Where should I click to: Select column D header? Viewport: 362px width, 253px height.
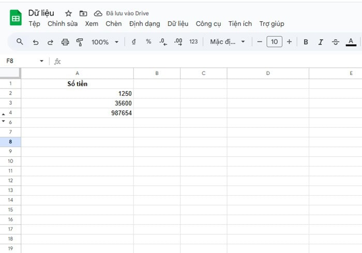[268, 73]
